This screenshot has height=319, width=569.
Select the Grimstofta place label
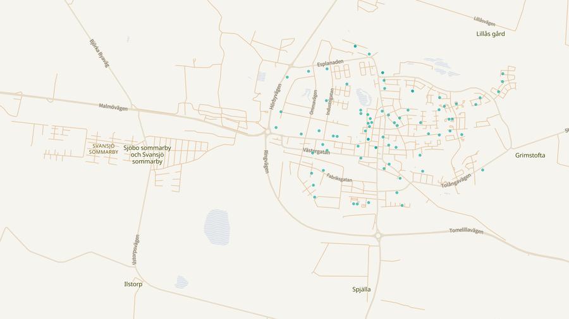click(x=530, y=155)
